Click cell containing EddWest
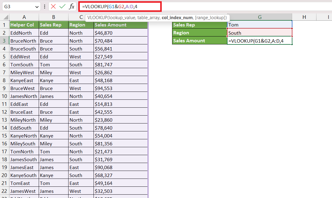Image resolution: width=332 pixels, height=198 pixels. [x=24, y=57]
